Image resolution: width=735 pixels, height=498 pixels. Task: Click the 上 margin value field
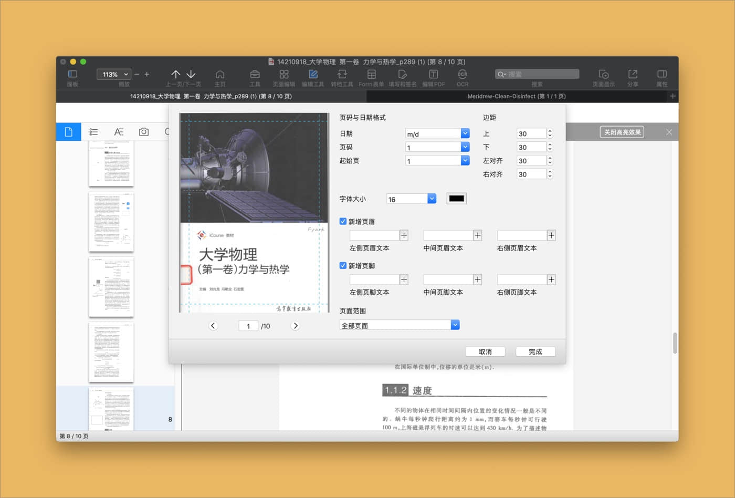click(531, 133)
